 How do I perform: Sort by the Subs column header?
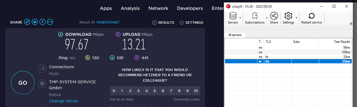pos(305,42)
